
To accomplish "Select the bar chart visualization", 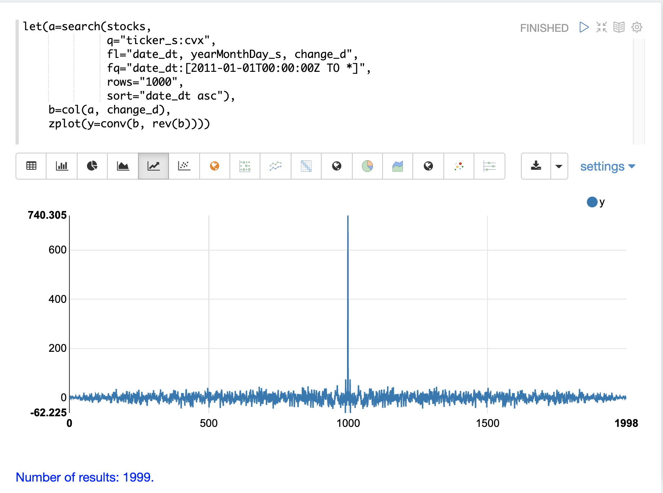I will (x=62, y=166).
